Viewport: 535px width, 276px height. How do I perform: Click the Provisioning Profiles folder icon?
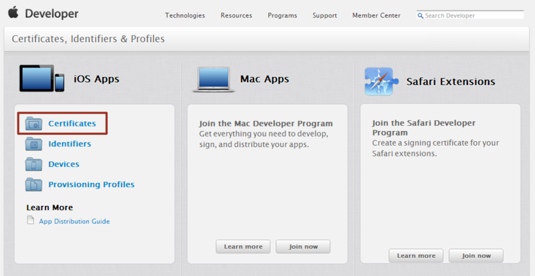[x=33, y=184]
